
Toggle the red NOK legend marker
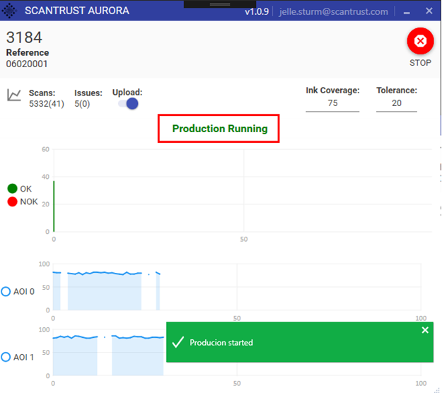pyautogui.click(x=13, y=201)
